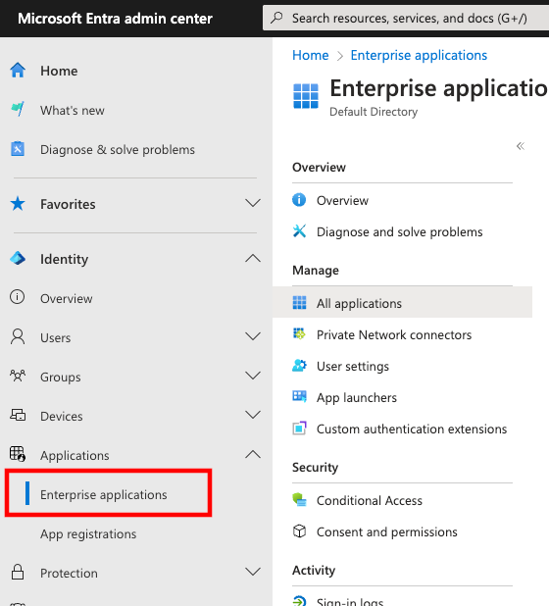Click the Users label in sidebar

coord(56,337)
